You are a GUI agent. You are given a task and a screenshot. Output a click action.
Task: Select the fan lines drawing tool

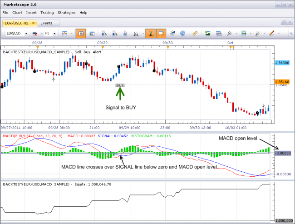point(258,34)
